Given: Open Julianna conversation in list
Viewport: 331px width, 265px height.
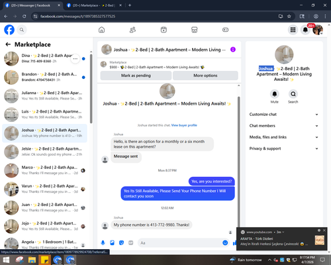Looking at the screenshot, I should [44, 96].
